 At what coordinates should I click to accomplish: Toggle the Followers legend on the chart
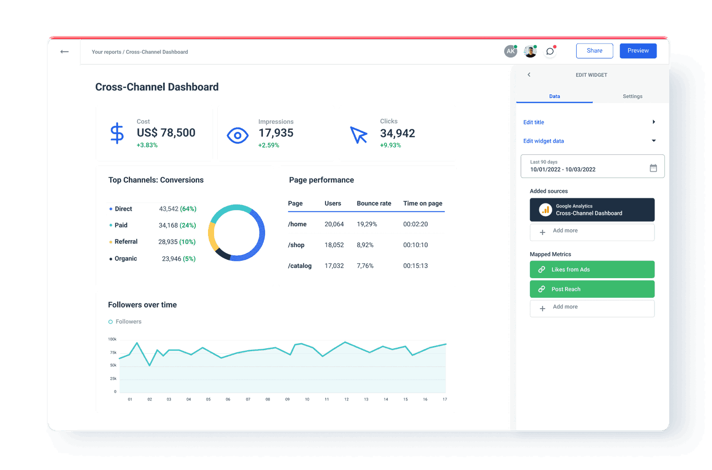[110, 321]
